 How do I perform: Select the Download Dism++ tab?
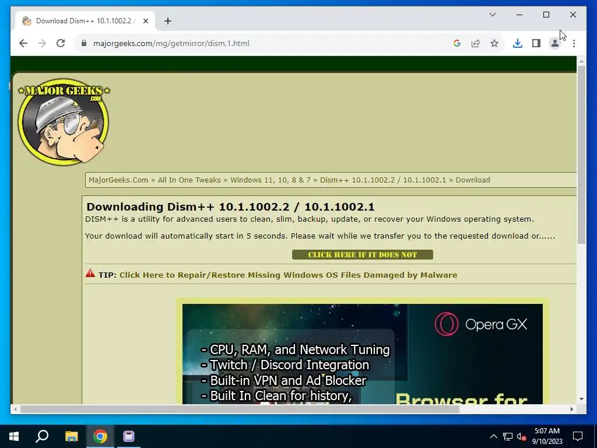(85, 21)
